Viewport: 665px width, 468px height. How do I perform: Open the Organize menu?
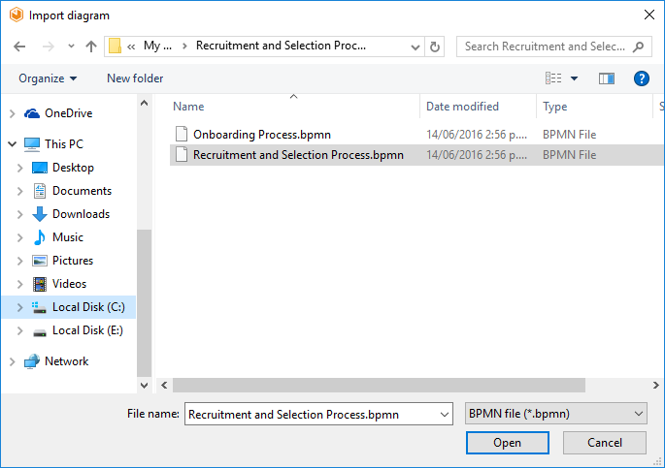48,78
